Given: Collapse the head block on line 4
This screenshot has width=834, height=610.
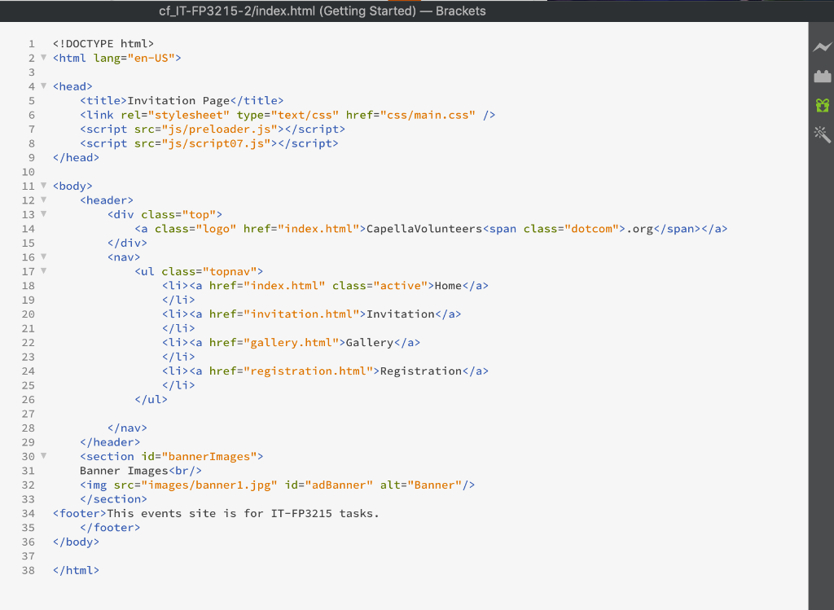Looking at the screenshot, I should 44,86.
